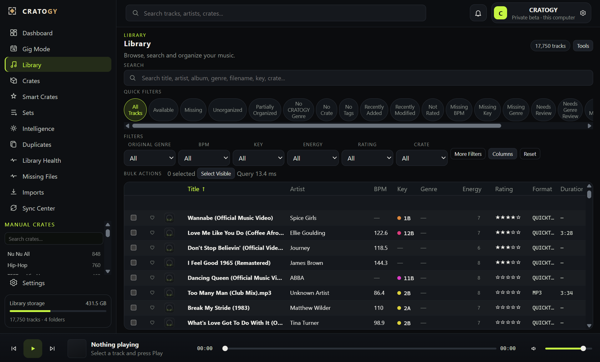Viewport: 600px width, 362px height.
Task: Reset all filters
Action: pos(530,154)
